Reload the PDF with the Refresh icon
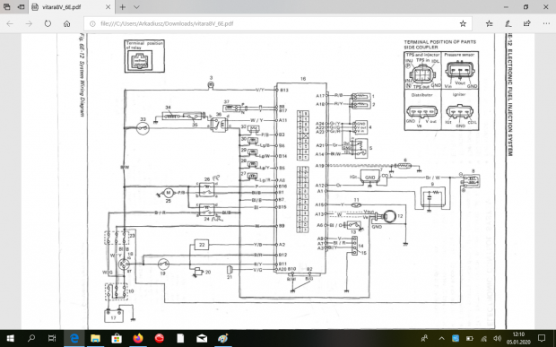 [48, 23]
